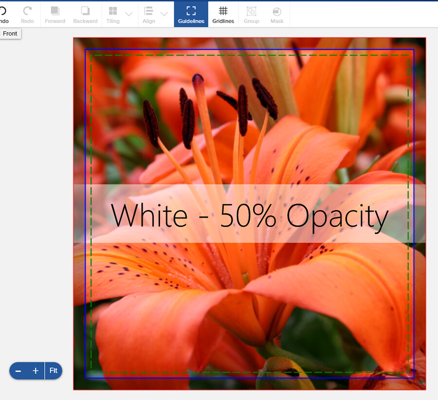Viewport: 438px width, 400px height.
Task: Select the "White - 50% Opacity" text
Action: click(250, 217)
